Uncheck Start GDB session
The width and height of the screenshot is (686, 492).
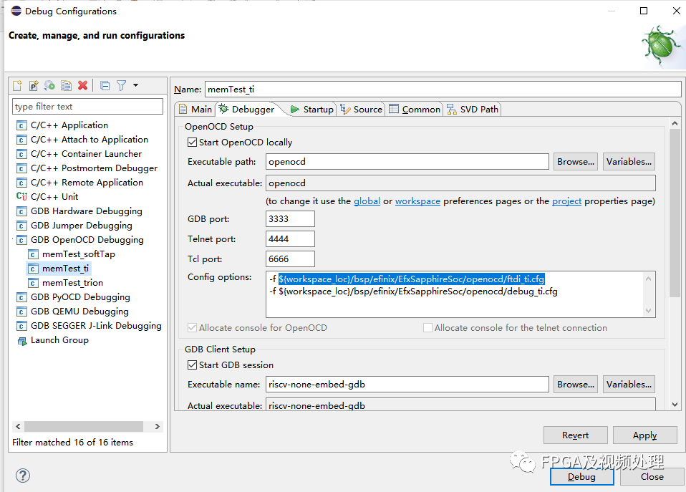pyautogui.click(x=192, y=365)
